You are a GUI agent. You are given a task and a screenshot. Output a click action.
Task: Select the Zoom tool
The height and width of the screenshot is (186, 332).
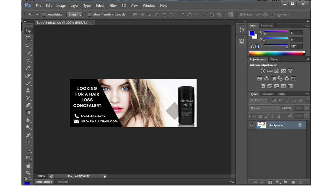[28, 173]
